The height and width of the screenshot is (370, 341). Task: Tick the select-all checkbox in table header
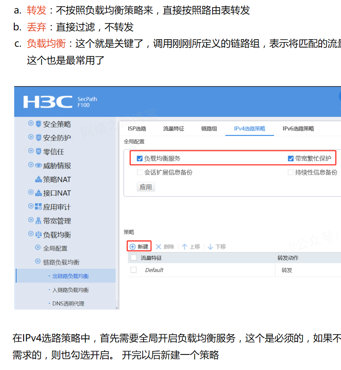pos(133,258)
